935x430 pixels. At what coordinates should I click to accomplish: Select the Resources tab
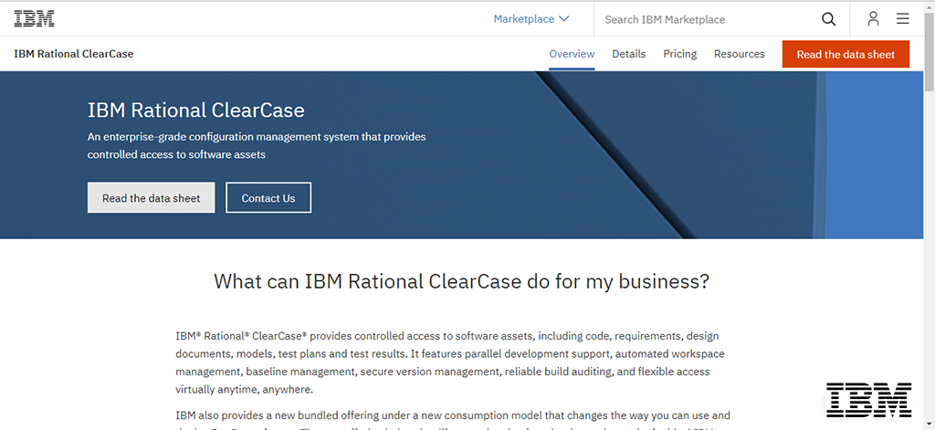[x=739, y=54]
